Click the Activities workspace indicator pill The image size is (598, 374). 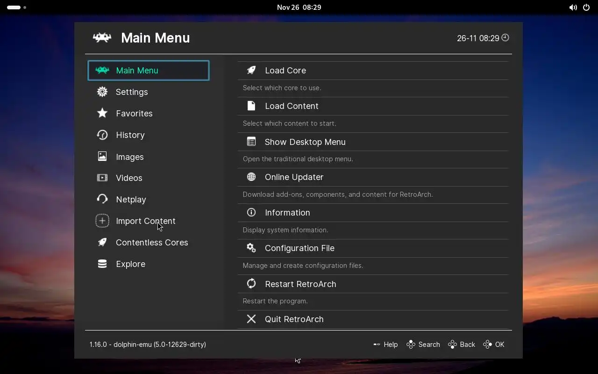(x=14, y=7)
